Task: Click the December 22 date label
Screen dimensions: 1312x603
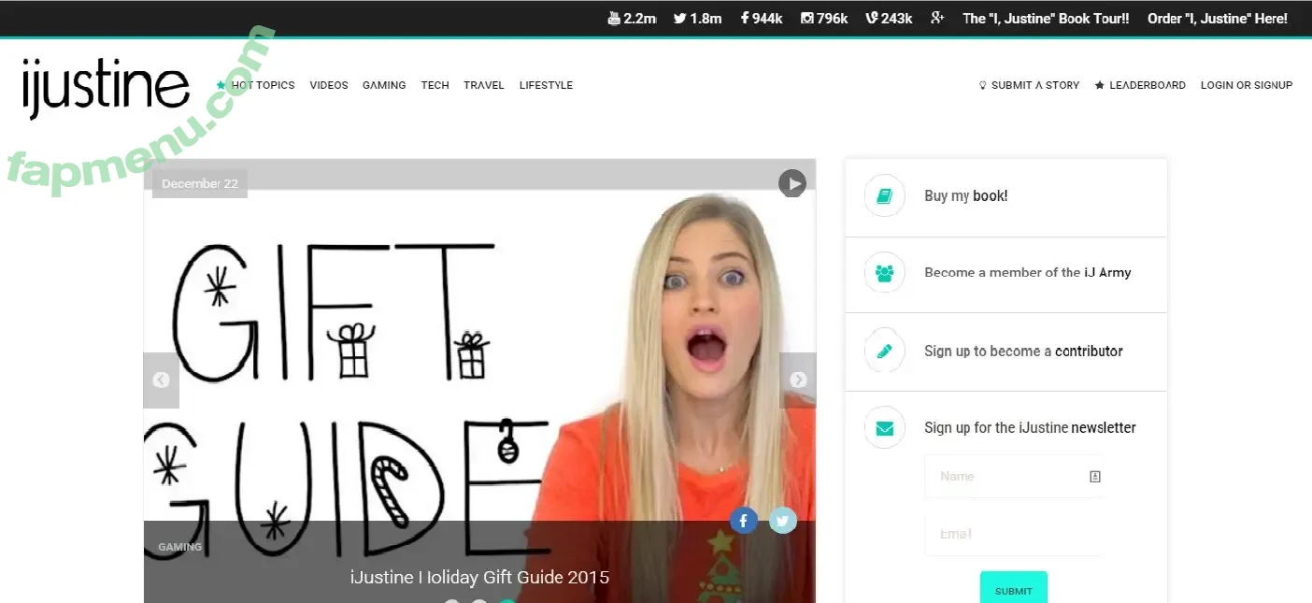Action: coord(200,183)
